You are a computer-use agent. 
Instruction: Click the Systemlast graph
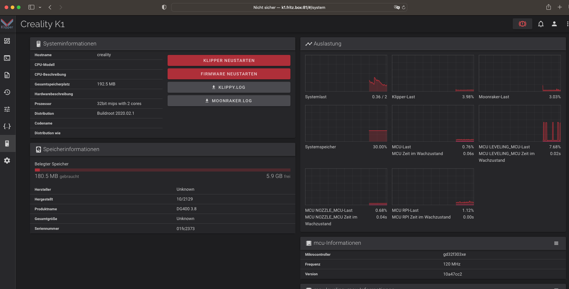click(x=346, y=73)
